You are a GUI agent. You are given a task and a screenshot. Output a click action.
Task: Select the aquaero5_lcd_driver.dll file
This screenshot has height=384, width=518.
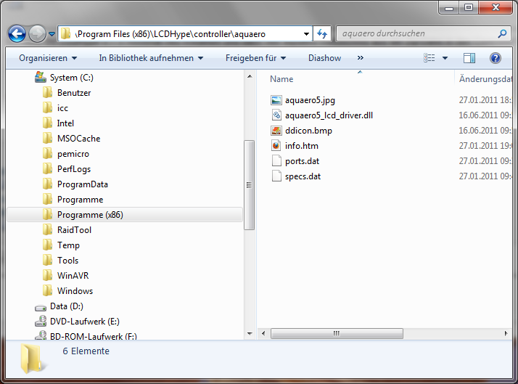tap(329, 115)
